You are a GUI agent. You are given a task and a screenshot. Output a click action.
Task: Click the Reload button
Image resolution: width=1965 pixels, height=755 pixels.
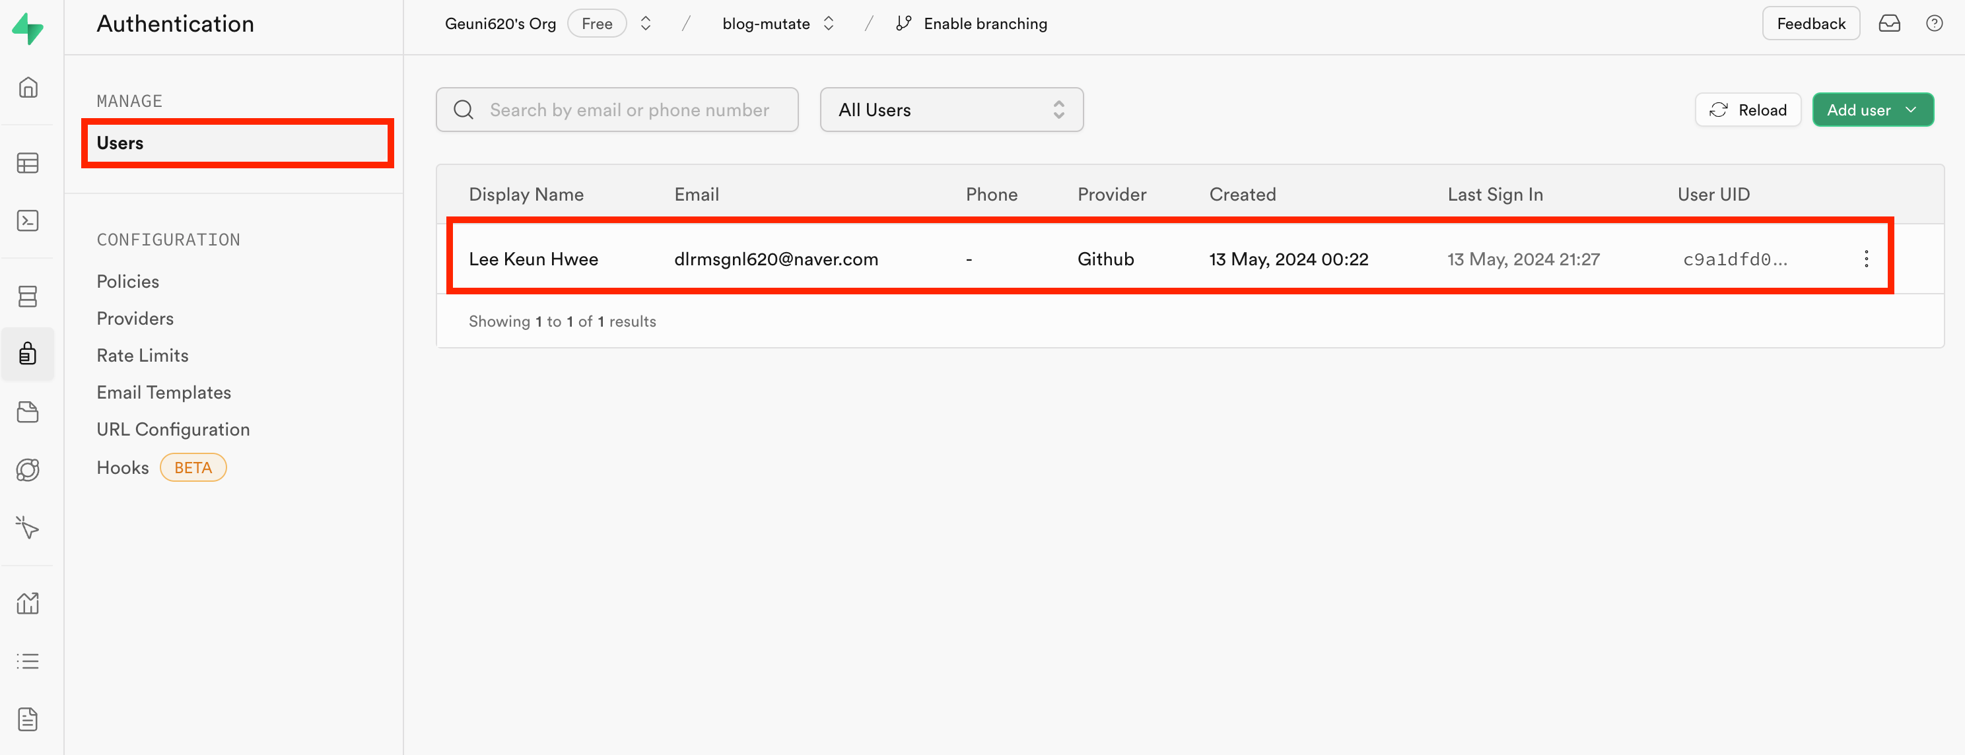(1747, 110)
